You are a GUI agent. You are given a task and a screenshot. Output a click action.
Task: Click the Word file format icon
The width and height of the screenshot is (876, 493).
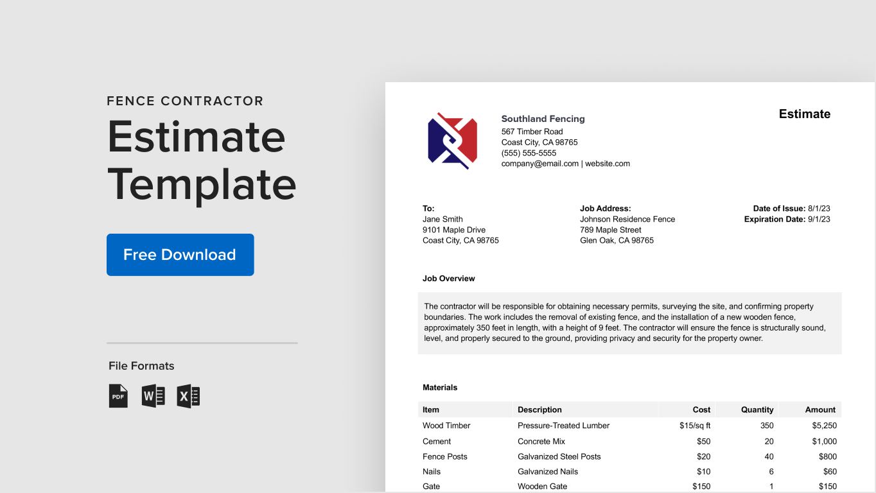(153, 396)
